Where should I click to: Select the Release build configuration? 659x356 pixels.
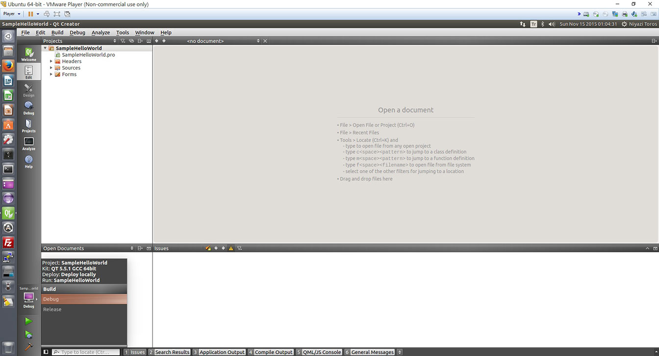tap(84, 309)
